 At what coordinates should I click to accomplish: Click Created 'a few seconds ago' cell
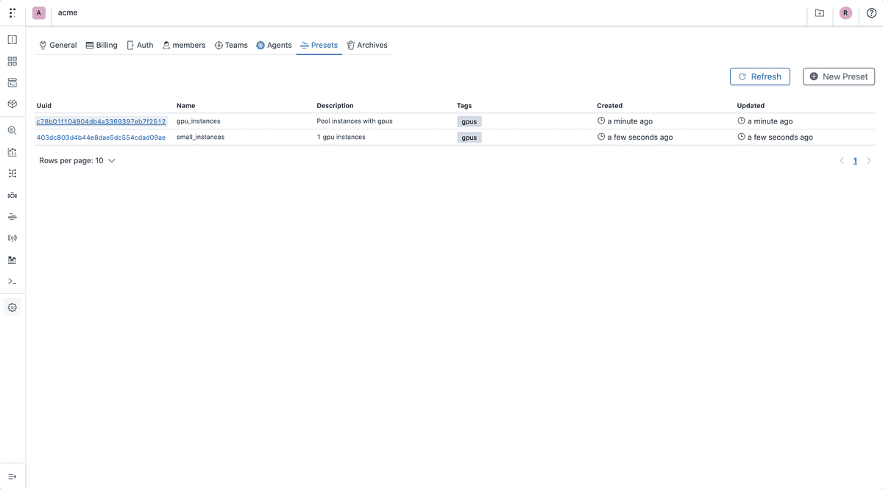click(635, 138)
